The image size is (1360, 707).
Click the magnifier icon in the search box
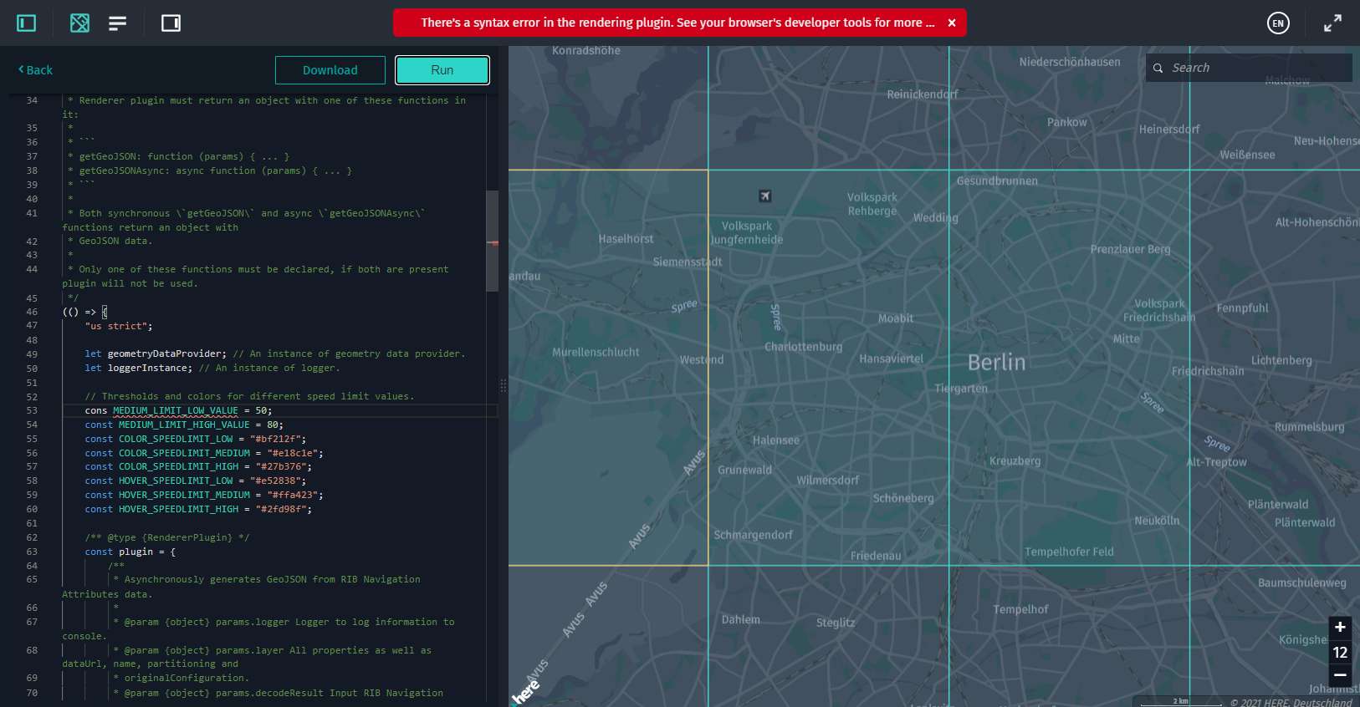click(x=1158, y=69)
